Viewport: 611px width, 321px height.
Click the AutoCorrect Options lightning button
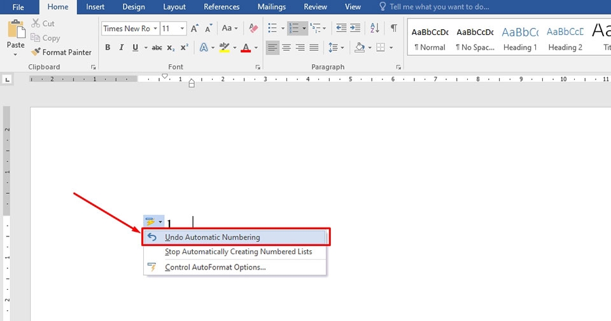coord(153,221)
